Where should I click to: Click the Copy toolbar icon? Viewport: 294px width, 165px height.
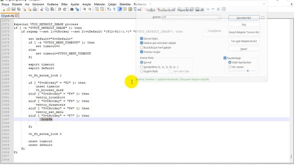[47, 9]
